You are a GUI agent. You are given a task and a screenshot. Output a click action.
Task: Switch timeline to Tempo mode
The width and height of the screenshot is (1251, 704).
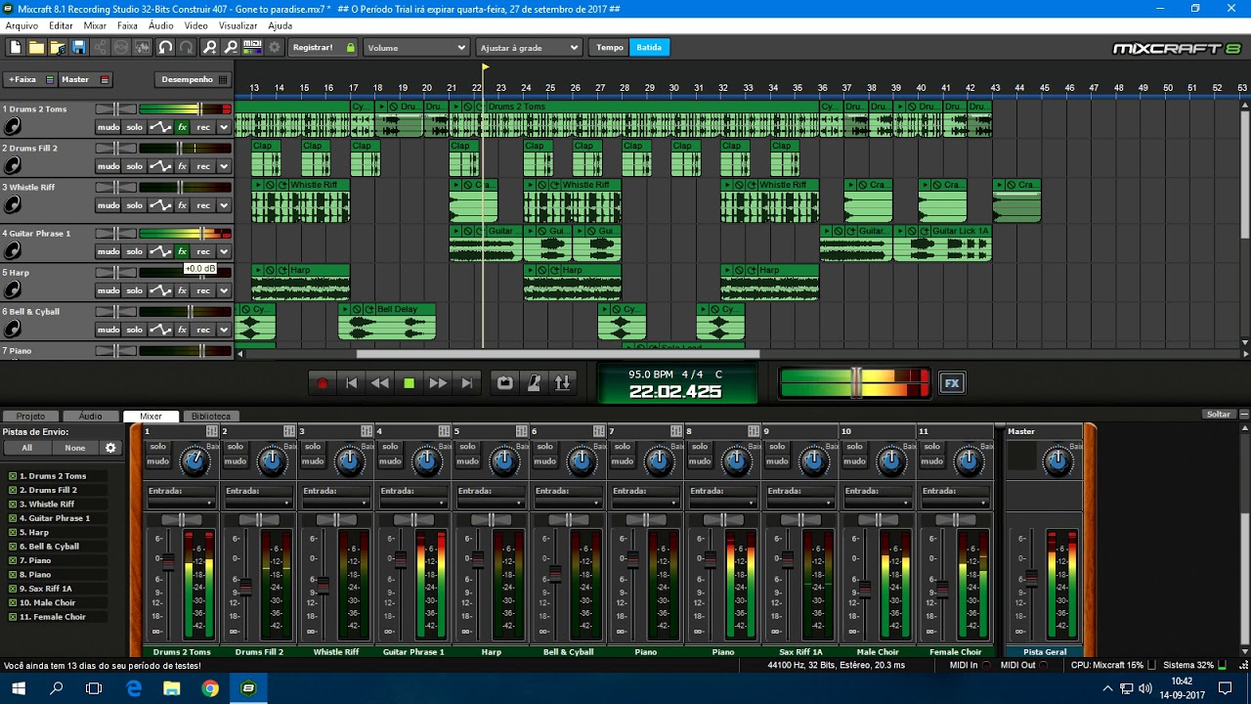(x=610, y=47)
